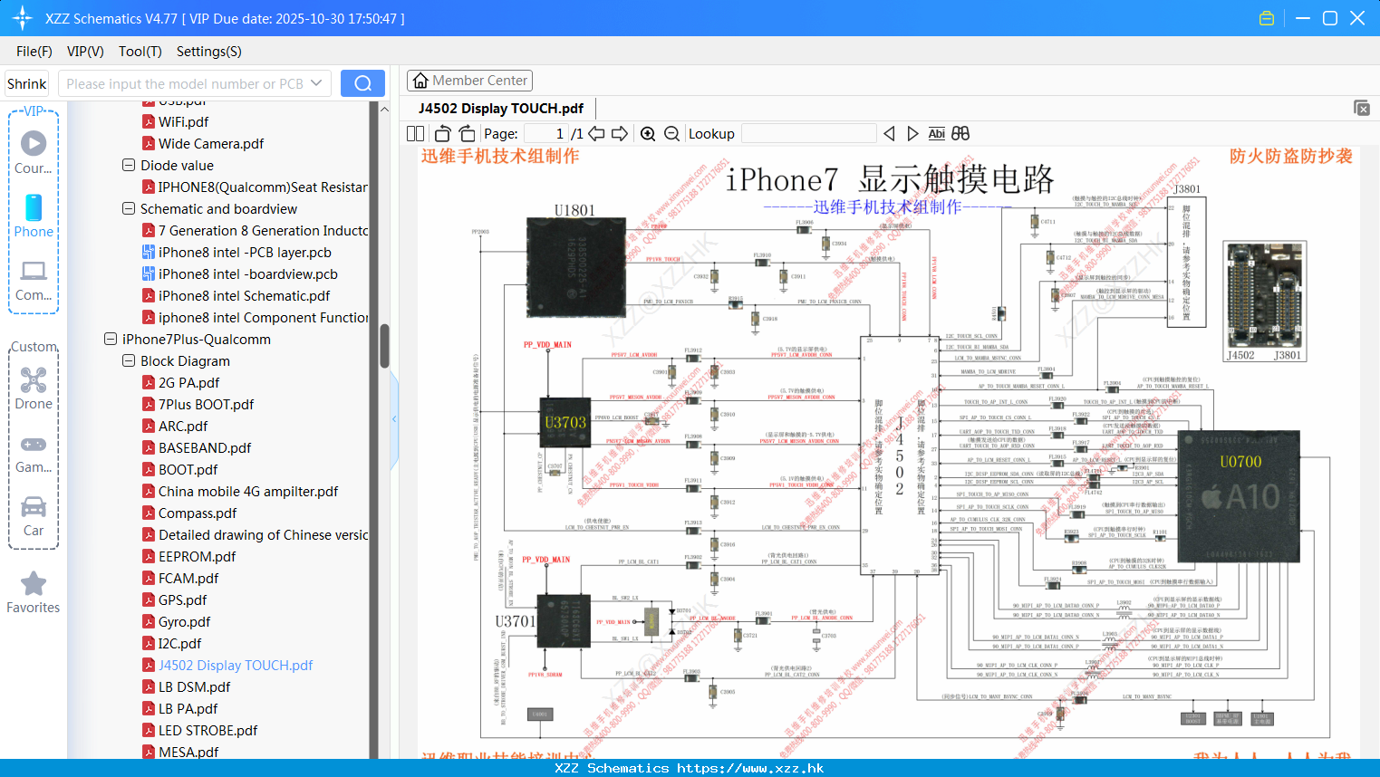Open iPhone8 intel -boardview.pcb
This screenshot has width=1380, height=777.
pyautogui.click(x=247, y=273)
